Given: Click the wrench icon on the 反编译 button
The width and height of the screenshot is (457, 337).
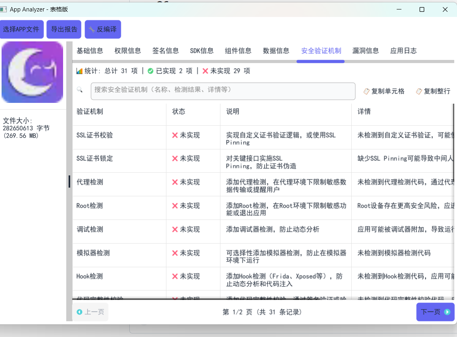Looking at the screenshot, I should click(92, 29).
